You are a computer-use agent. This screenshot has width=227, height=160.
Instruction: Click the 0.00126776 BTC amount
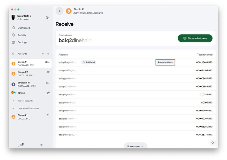click(x=204, y=135)
